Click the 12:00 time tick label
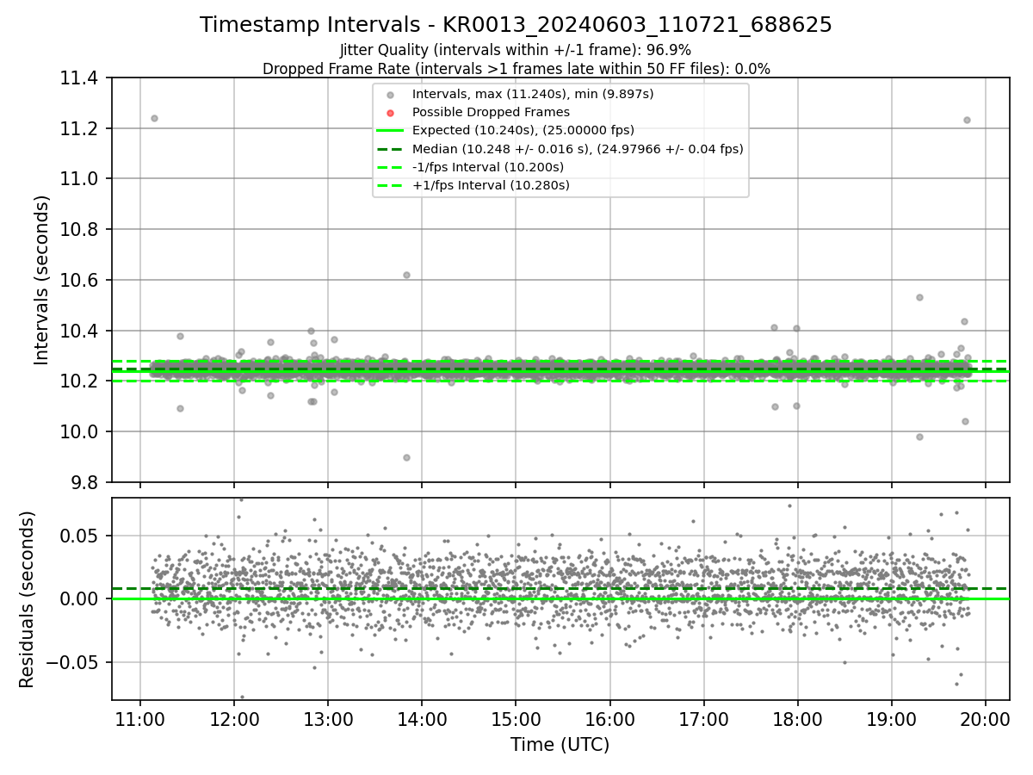 [x=234, y=719]
